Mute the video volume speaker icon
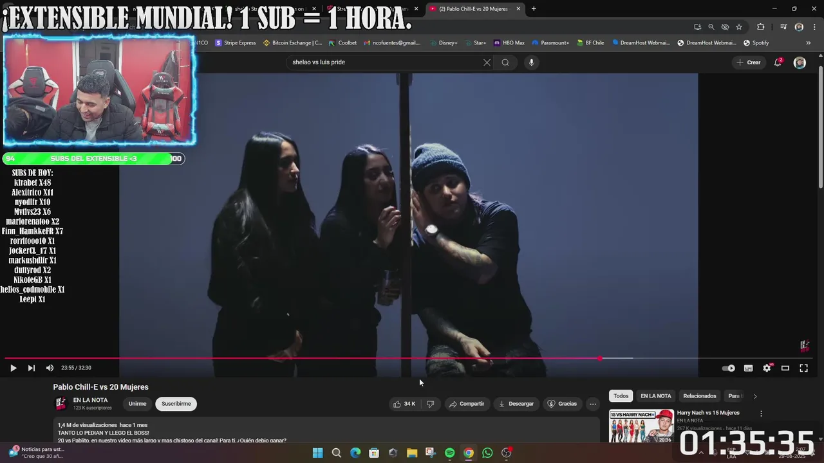This screenshot has height=463, width=824. tap(50, 368)
